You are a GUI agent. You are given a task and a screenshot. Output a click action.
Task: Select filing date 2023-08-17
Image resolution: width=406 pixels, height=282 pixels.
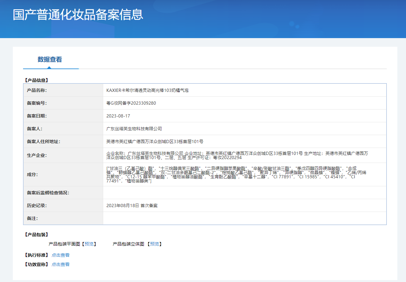pyautogui.click(x=118, y=116)
